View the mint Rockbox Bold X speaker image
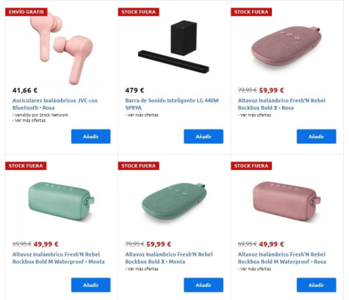This screenshot has height=300, width=349. click(x=174, y=201)
